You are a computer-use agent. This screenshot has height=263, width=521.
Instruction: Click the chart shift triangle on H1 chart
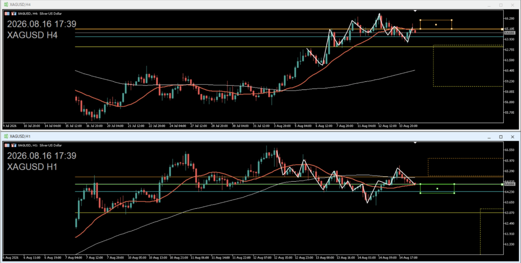tap(415, 143)
